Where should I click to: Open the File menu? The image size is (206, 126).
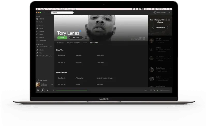coord(48,9)
